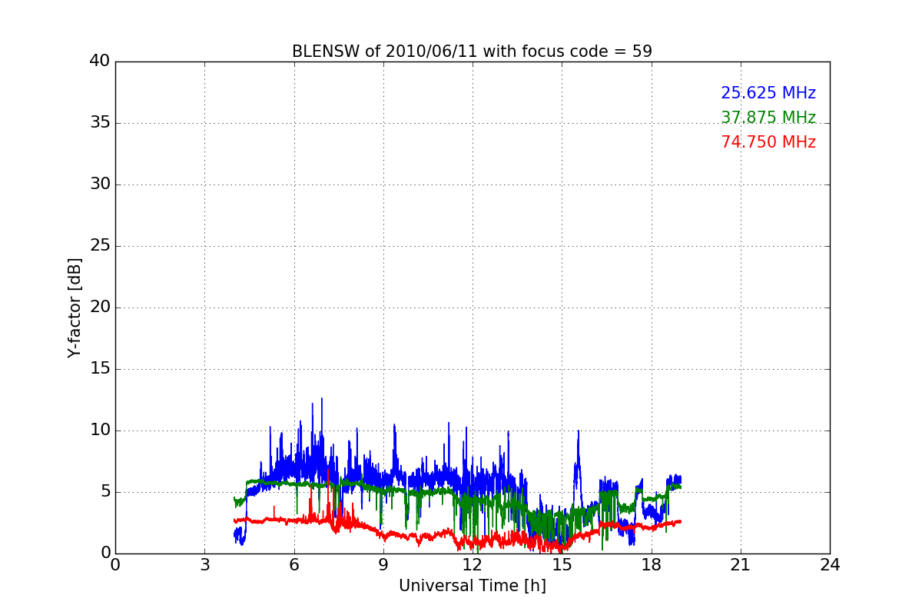Click x-axis tick label 18
The width and height of the screenshot is (922, 615).
click(x=652, y=564)
